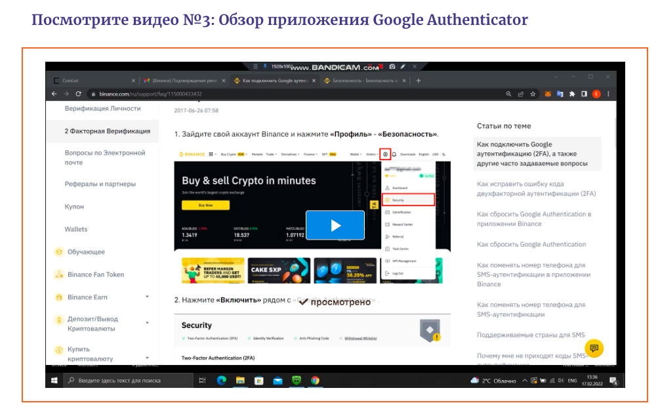Screen dimensions: 658x405
Task: Close the 'Безопасность' tab
Action: click(404, 81)
